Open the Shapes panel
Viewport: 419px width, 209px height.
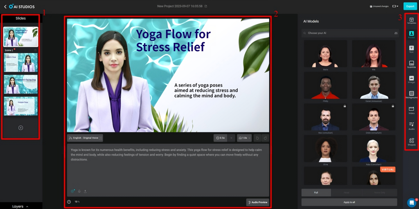tap(411, 141)
